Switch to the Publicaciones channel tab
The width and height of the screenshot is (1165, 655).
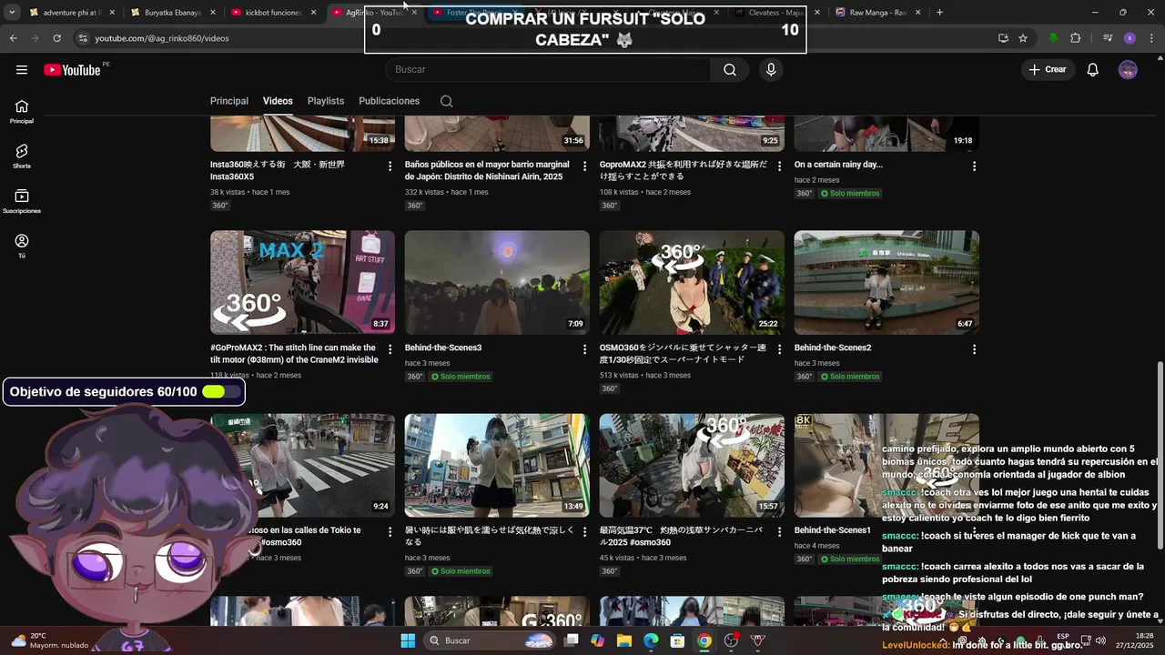coord(389,101)
